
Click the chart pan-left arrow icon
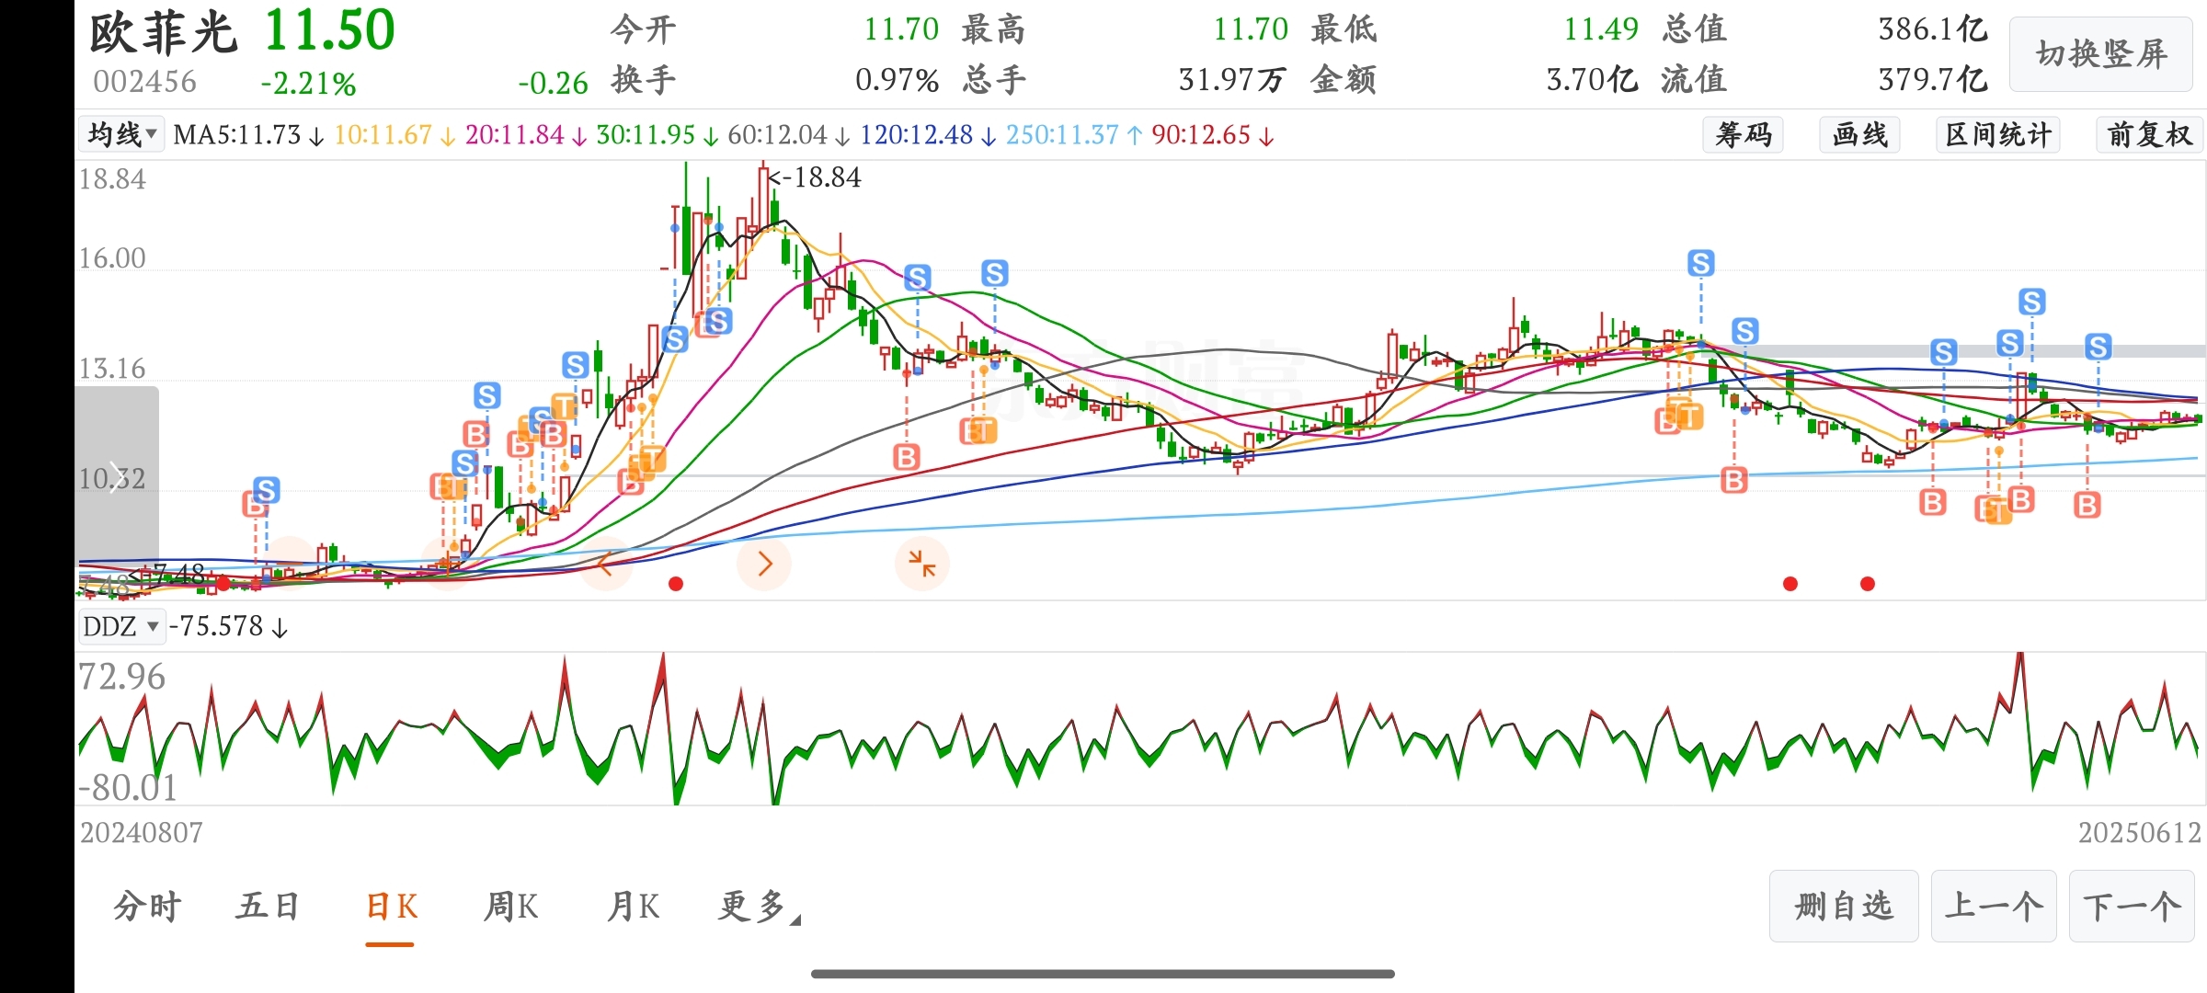605,564
